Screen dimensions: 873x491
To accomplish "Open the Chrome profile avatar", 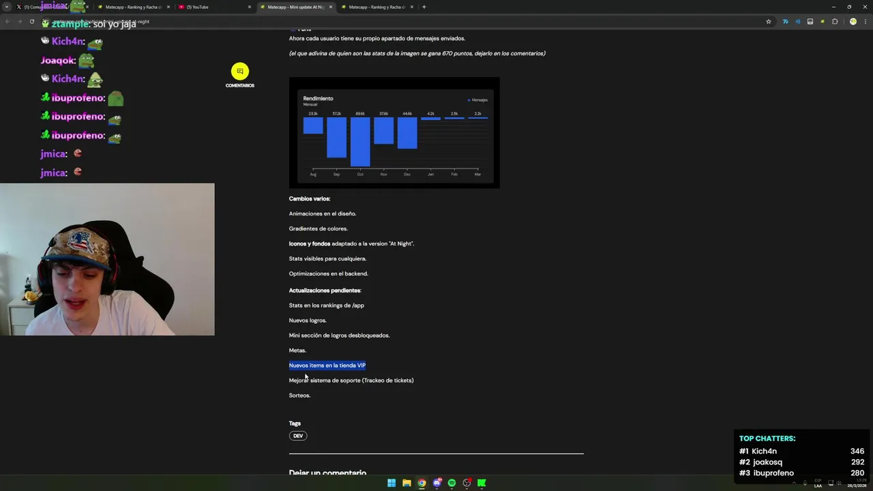I will 853,21.
